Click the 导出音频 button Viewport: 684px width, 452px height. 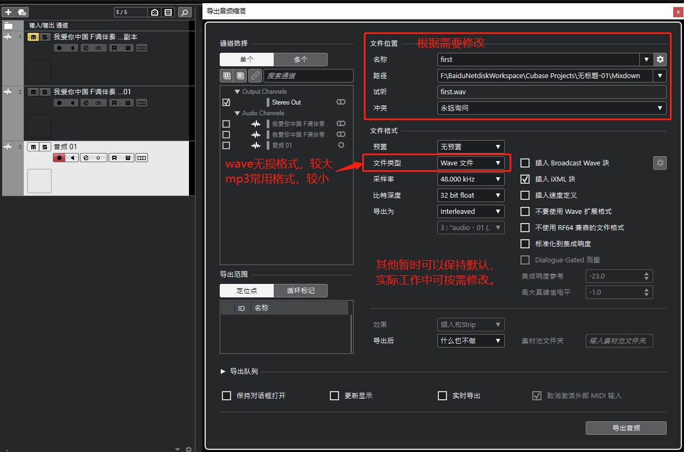[x=626, y=428]
